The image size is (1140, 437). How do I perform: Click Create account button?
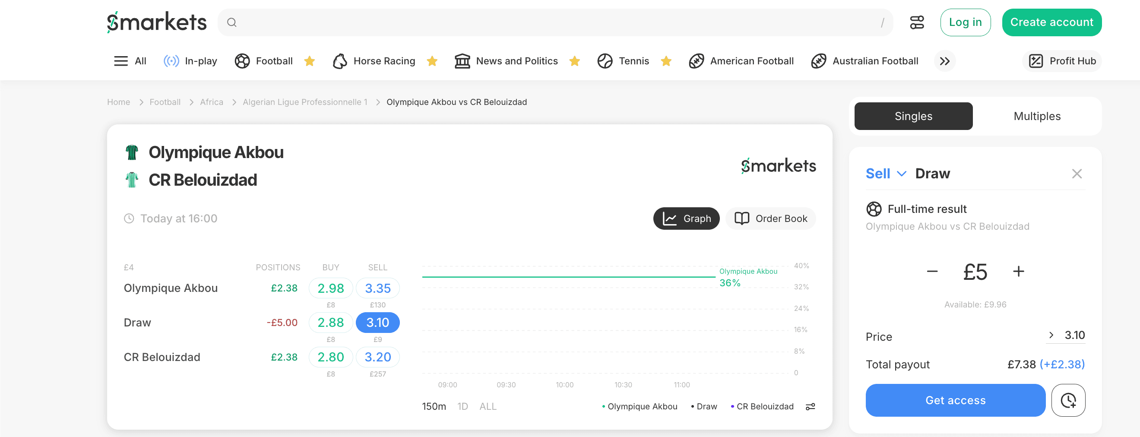click(1051, 22)
